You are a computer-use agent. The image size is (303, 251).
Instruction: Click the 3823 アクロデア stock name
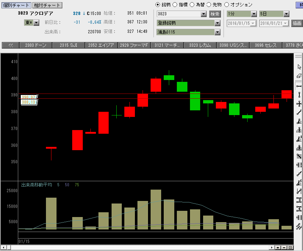(x=35, y=13)
